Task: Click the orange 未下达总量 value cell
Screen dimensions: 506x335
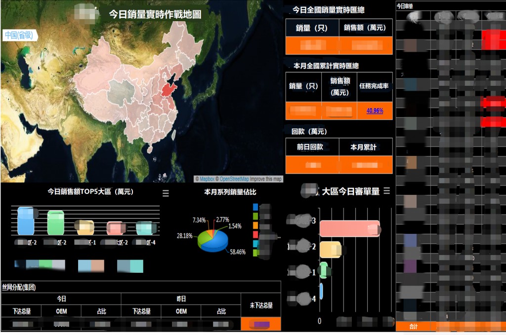Action: [261, 324]
